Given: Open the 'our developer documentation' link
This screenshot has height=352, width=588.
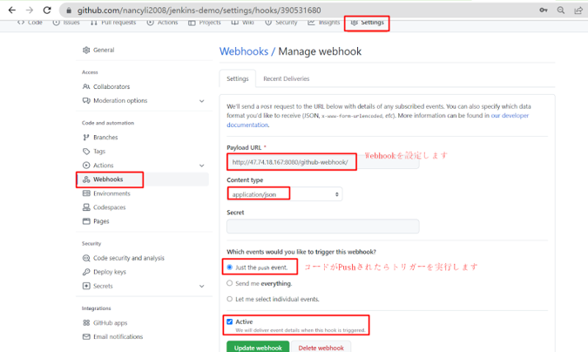Looking at the screenshot, I should click(510, 116).
